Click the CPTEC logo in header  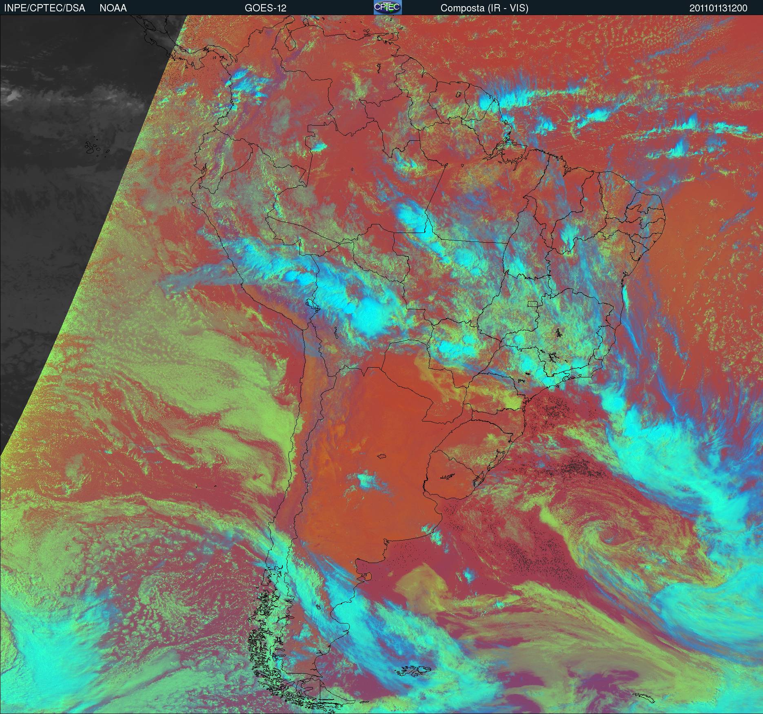(388, 7)
